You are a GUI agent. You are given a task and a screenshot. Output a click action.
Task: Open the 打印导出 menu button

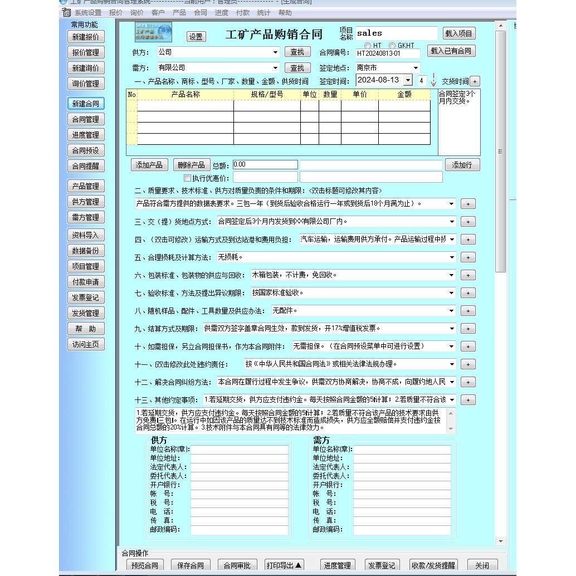(284, 565)
